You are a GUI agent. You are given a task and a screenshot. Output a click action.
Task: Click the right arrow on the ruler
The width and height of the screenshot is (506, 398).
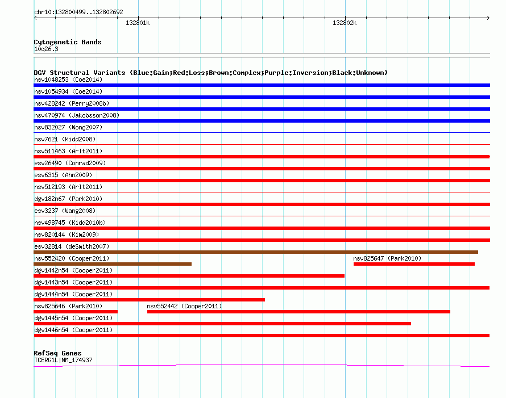tap(488, 18)
